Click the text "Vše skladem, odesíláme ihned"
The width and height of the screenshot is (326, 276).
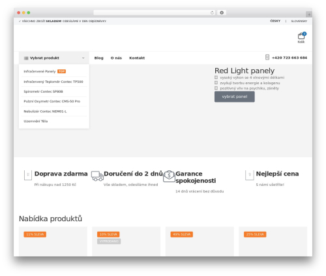[130, 185]
